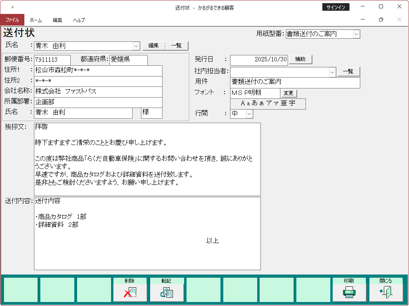409x306 pixels.
Task: Restore the inner document window
Action: 381,20
